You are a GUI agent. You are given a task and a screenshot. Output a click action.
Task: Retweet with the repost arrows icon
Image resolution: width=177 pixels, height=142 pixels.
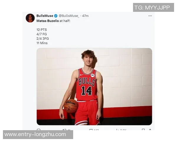64,130
